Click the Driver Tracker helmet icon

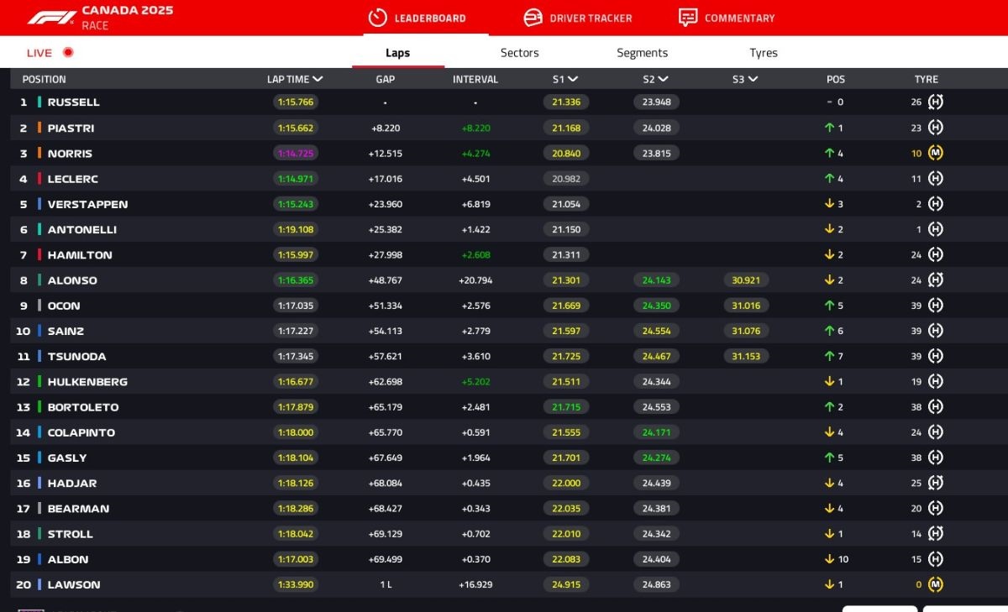point(533,18)
